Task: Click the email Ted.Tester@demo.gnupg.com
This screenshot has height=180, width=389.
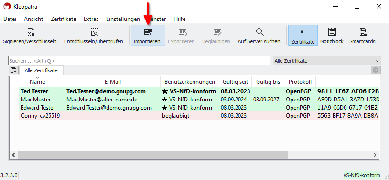Action: click(106, 91)
